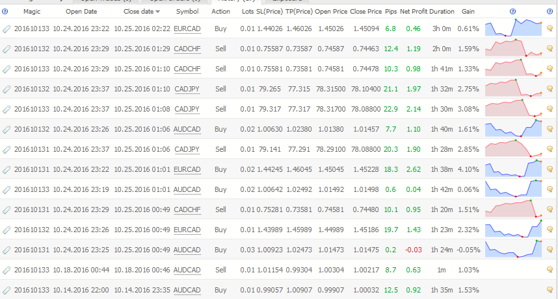
Task: Open AUDCAD link with 7.7 pips
Action: pos(187,130)
